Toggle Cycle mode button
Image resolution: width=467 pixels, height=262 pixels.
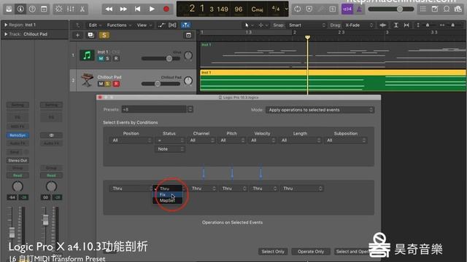pyautogui.click(x=297, y=9)
